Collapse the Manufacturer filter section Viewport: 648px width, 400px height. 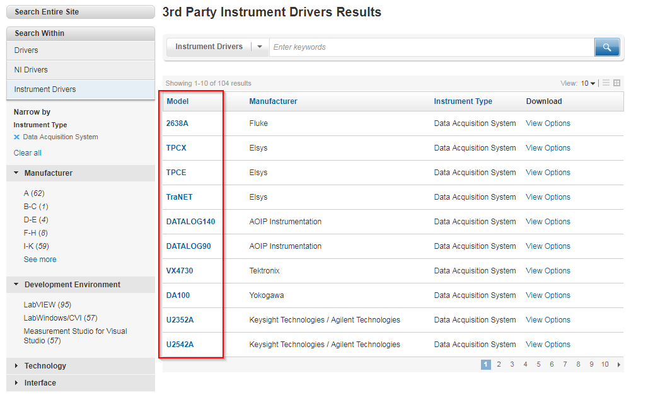pos(16,173)
